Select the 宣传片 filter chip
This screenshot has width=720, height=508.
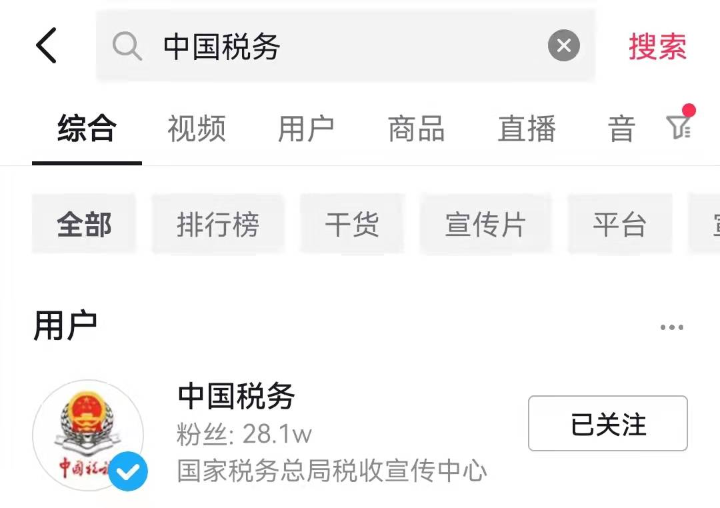(x=486, y=224)
